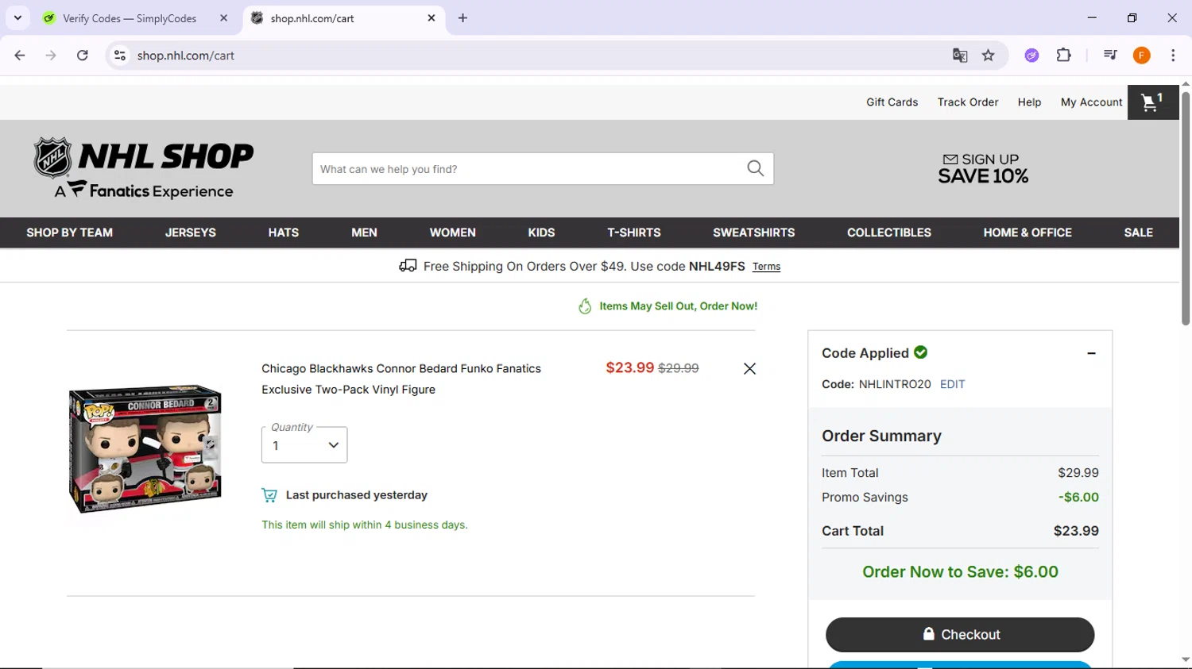Screen dimensions: 1192x669
Task: Edit the applied promo code
Action: point(952,384)
